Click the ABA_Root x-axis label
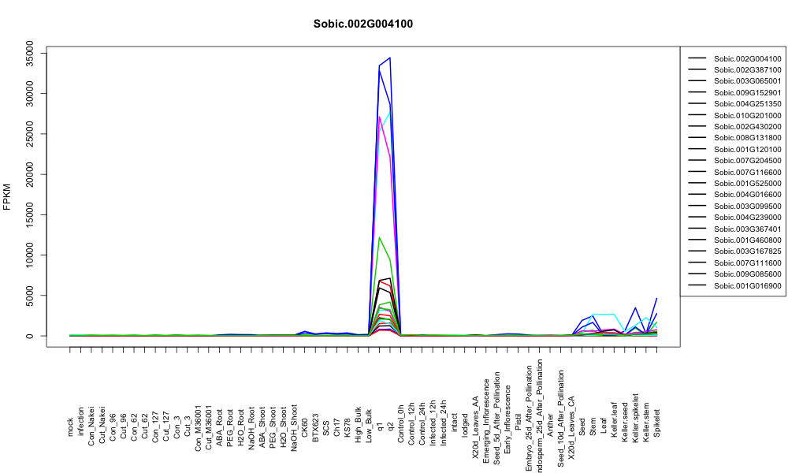 (x=220, y=423)
